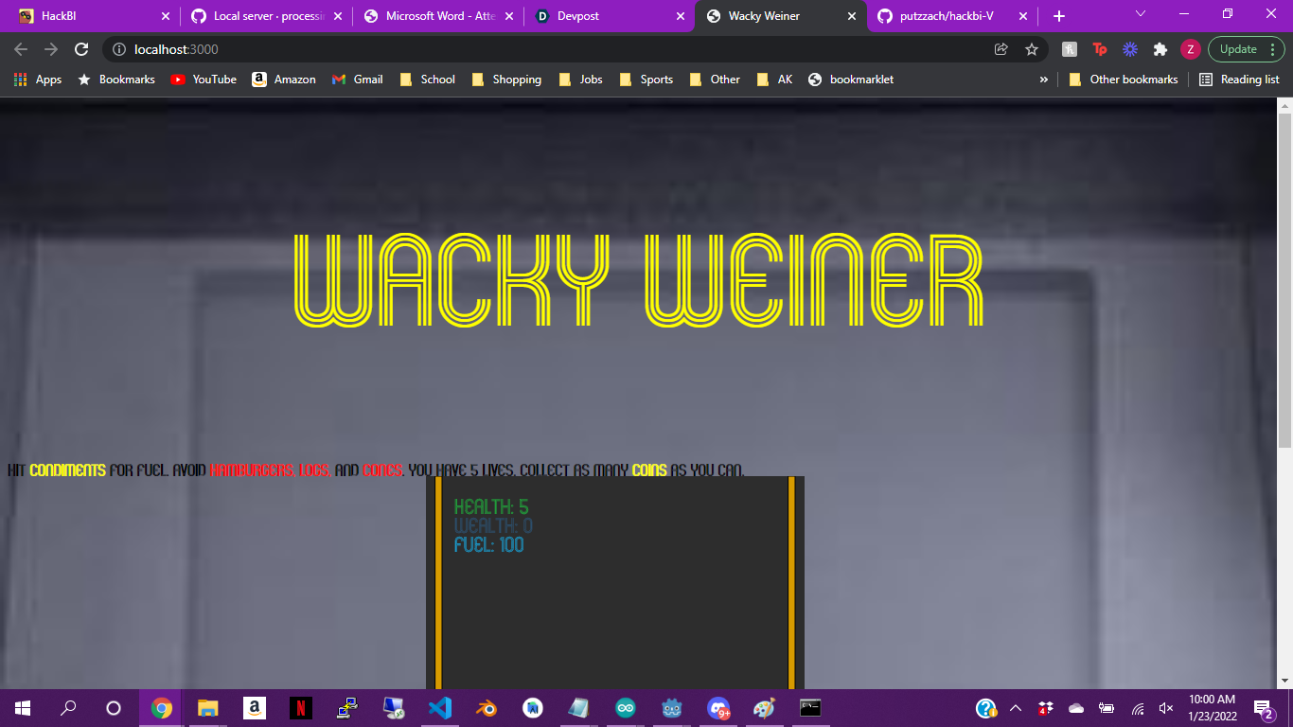This screenshot has height=727, width=1293.
Task: Switch to the putzzach/hackbi-V tab
Action: pos(952,16)
